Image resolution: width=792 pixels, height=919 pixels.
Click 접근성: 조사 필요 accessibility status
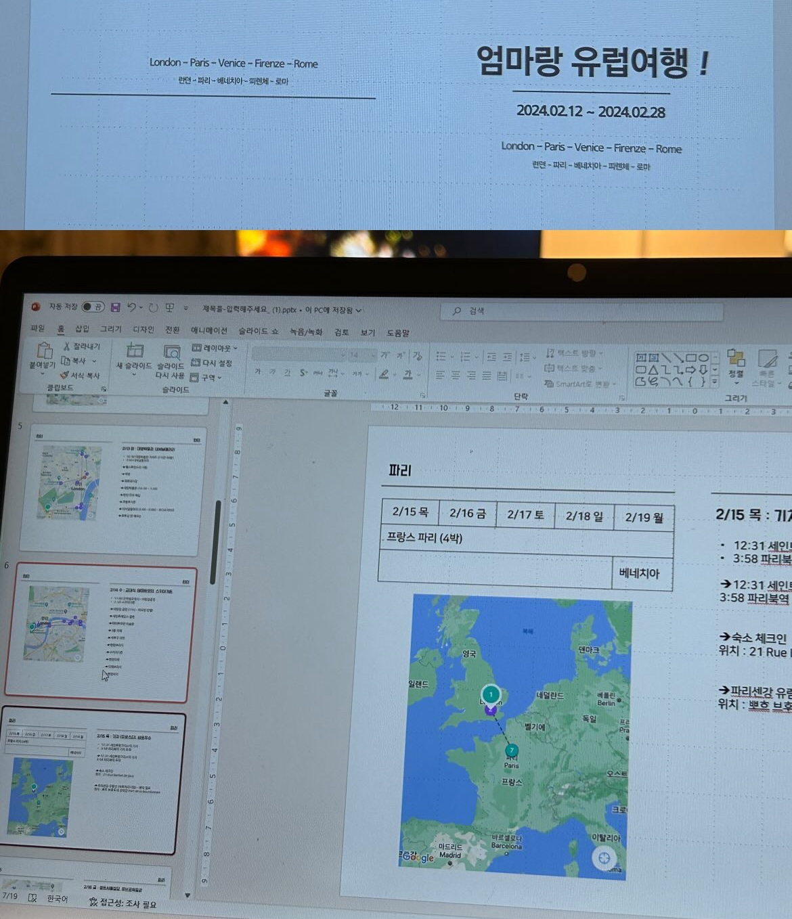pos(123,903)
